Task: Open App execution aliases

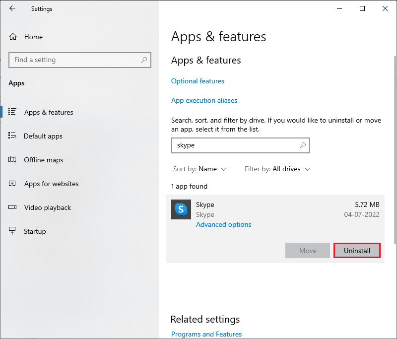Action: click(204, 100)
